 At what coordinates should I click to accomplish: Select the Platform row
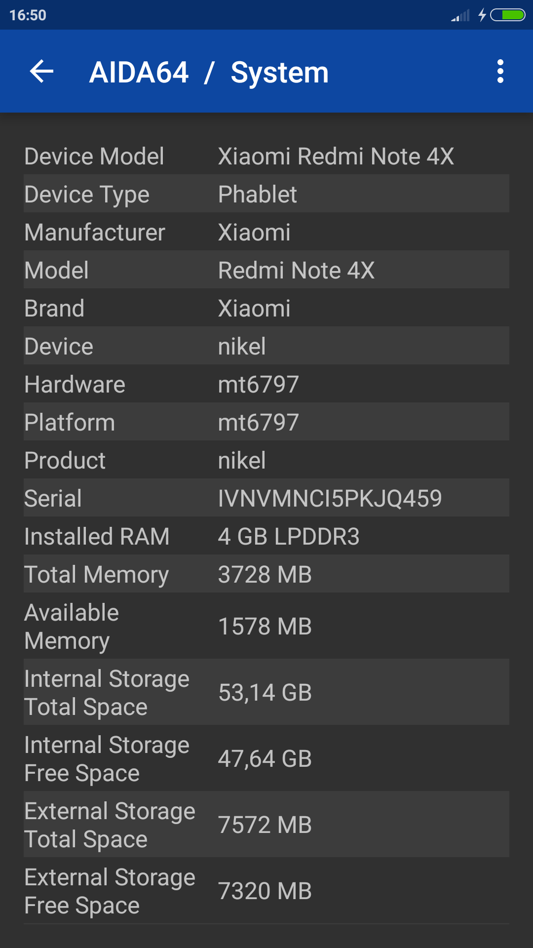pyautogui.click(x=266, y=422)
